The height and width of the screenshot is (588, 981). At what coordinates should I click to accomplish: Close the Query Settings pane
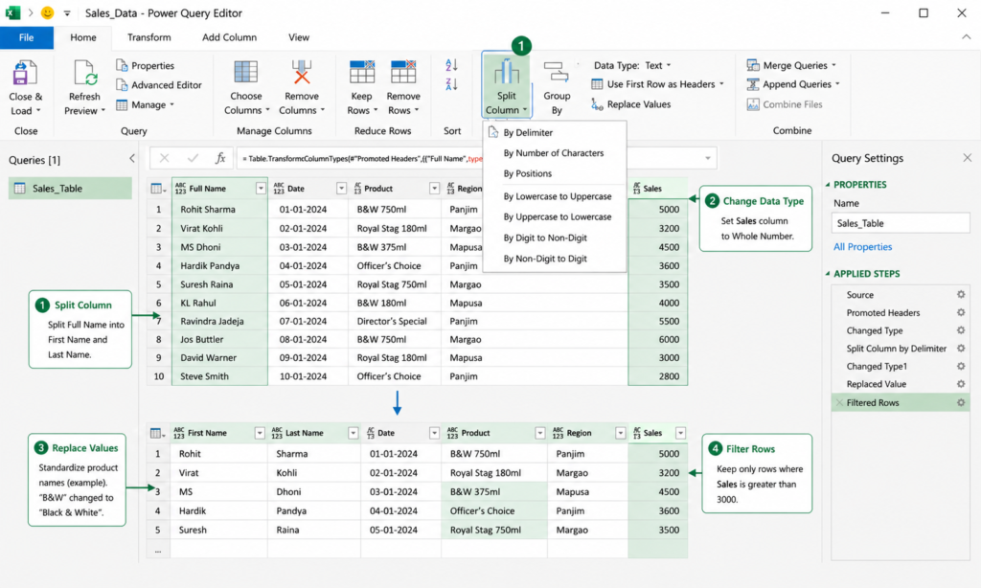968,158
